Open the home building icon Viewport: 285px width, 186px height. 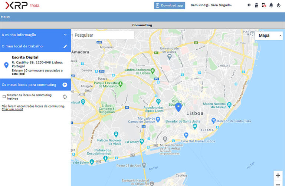point(256,5)
